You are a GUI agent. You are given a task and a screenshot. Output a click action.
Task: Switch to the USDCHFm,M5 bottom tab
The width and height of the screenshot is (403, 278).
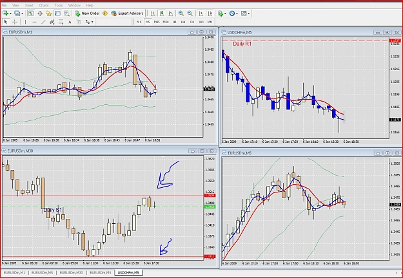[128, 273]
